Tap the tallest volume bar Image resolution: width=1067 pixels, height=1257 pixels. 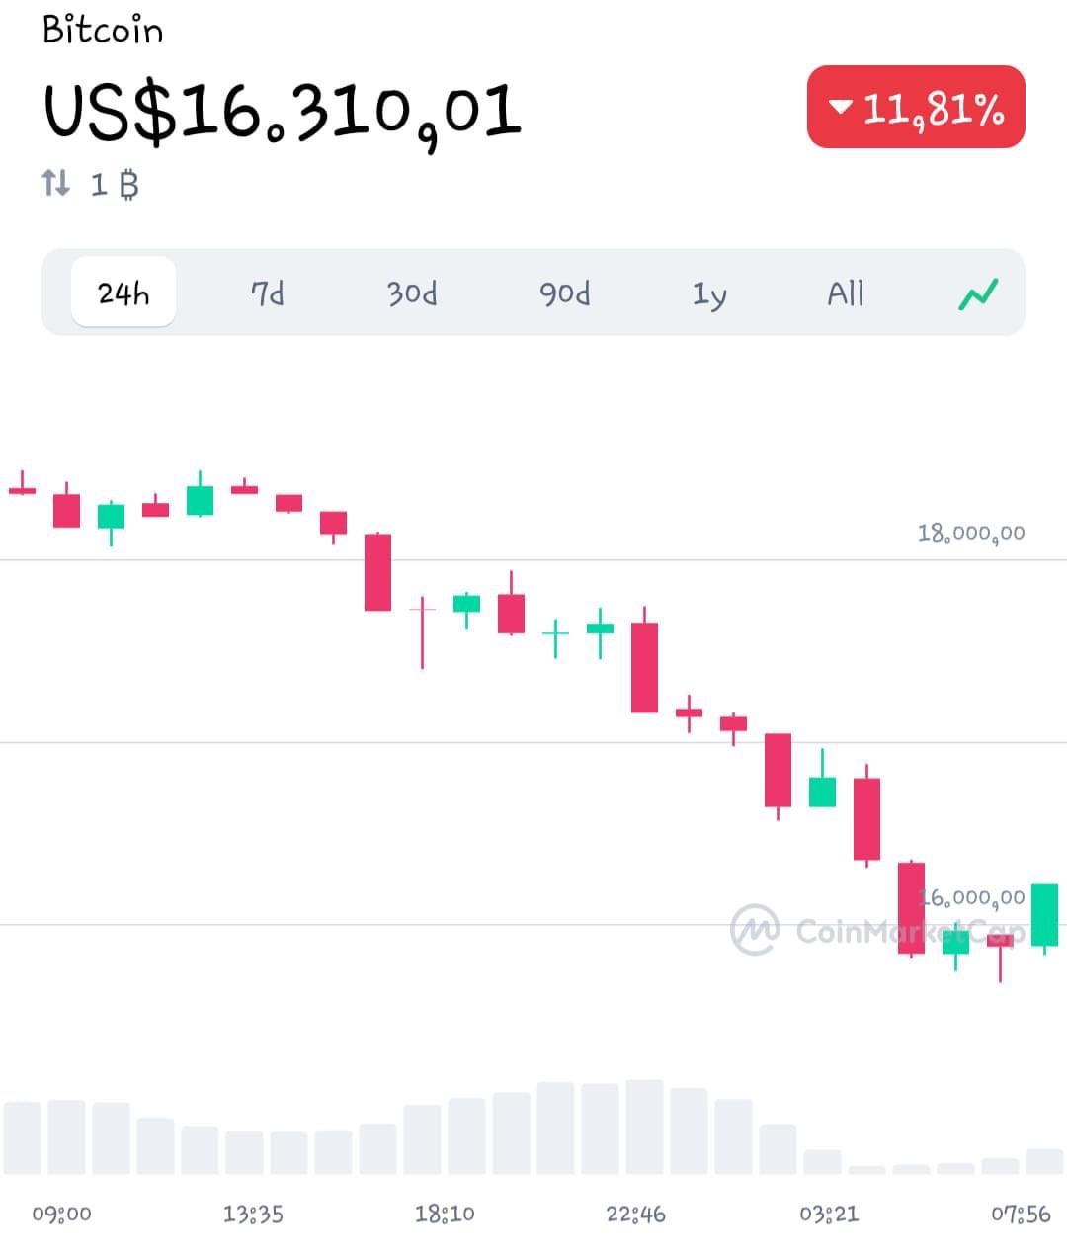coord(644,1127)
